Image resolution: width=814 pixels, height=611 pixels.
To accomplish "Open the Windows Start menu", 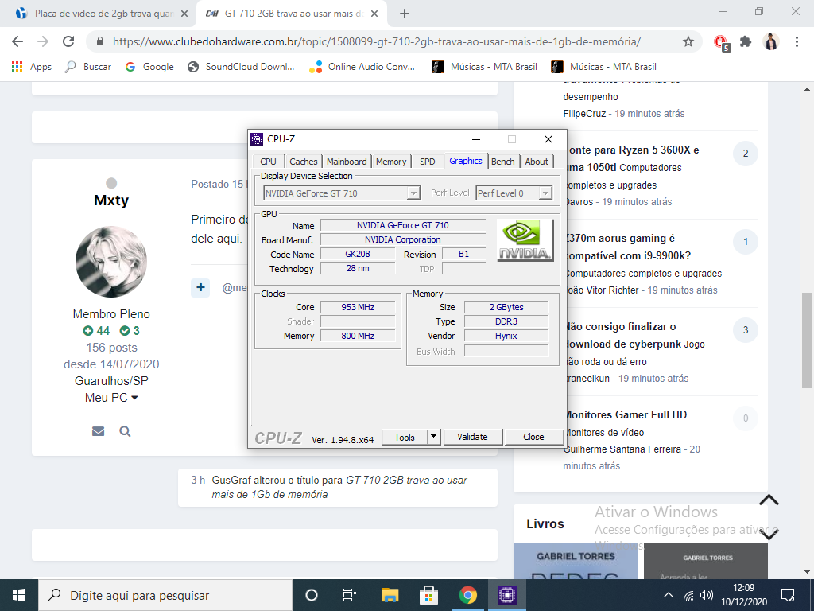I will click(19, 595).
